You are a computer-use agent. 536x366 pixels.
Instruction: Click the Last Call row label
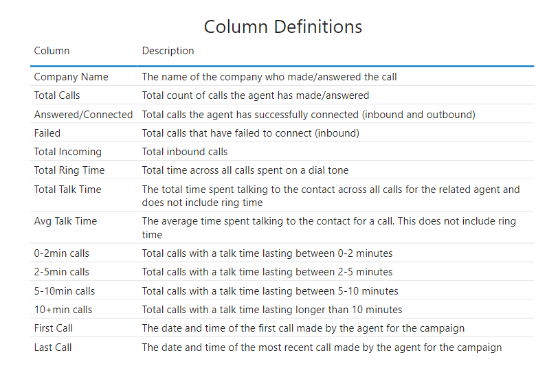tap(53, 347)
